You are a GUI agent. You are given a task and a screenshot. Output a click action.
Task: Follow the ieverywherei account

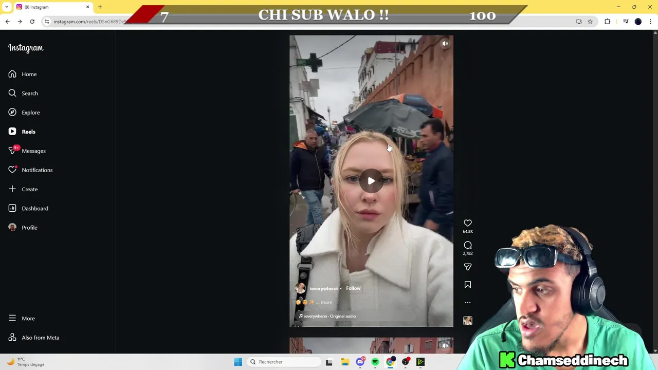[x=353, y=288]
